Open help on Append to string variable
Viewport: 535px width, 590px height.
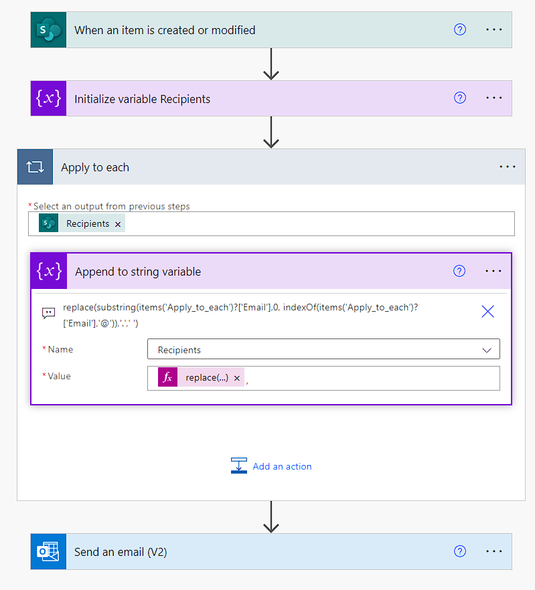[459, 271]
